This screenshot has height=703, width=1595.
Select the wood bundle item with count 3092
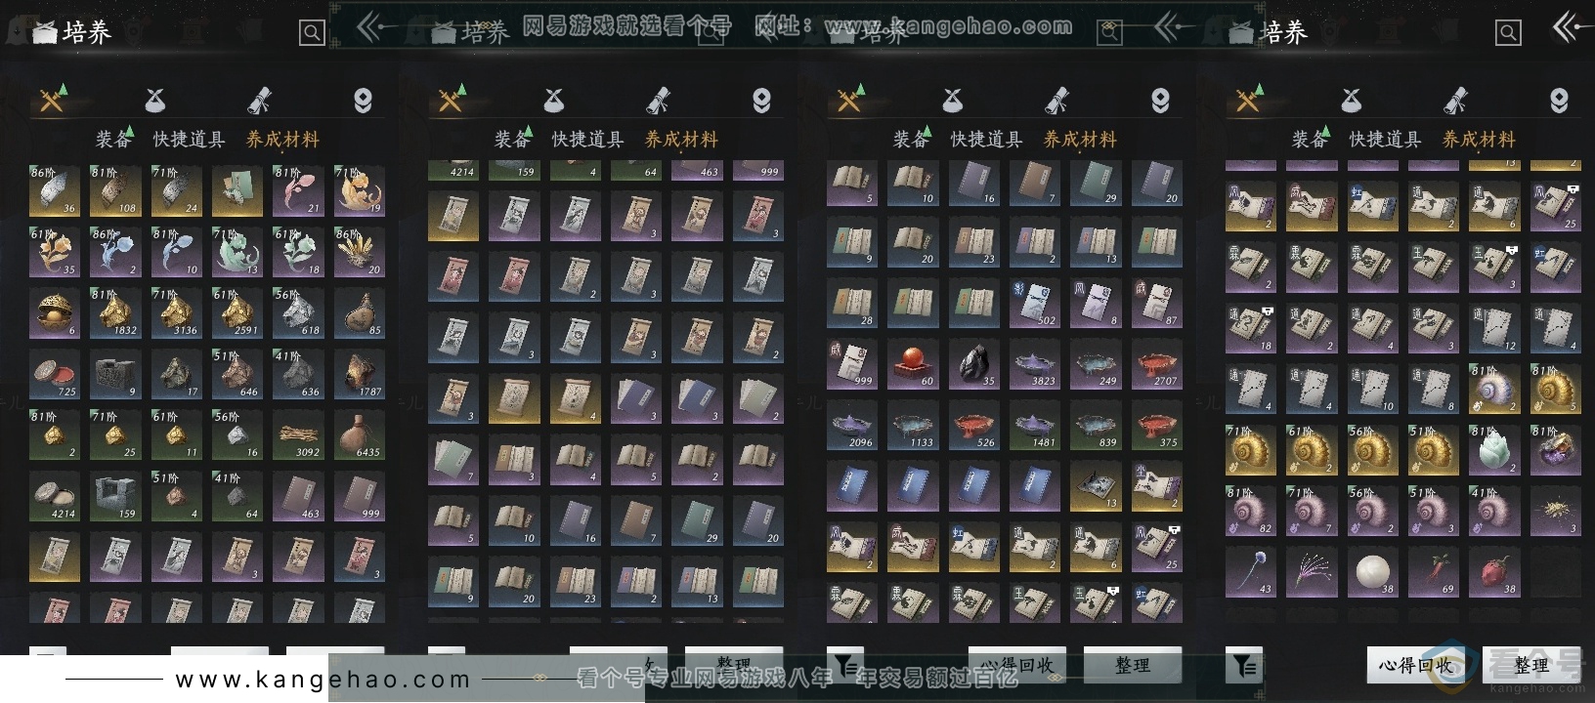[298, 434]
